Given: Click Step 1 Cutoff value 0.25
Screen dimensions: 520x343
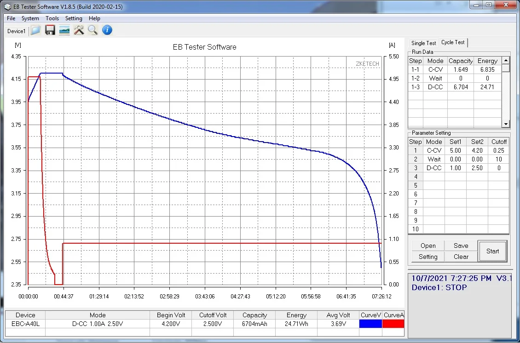Looking at the screenshot, I should (x=498, y=150).
